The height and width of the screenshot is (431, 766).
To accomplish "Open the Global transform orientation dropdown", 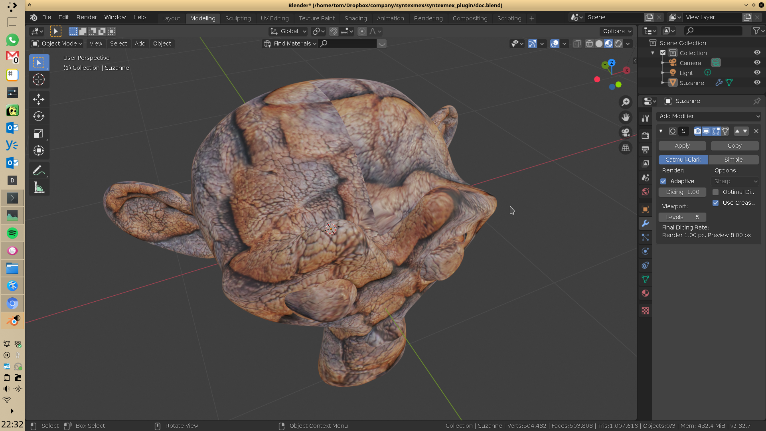I will (x=288, y=31).
